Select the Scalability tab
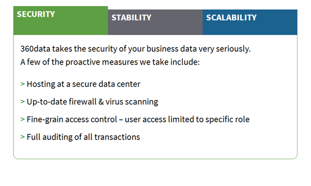The height and width of the screenshot is (186, 311). pos(250,22)
